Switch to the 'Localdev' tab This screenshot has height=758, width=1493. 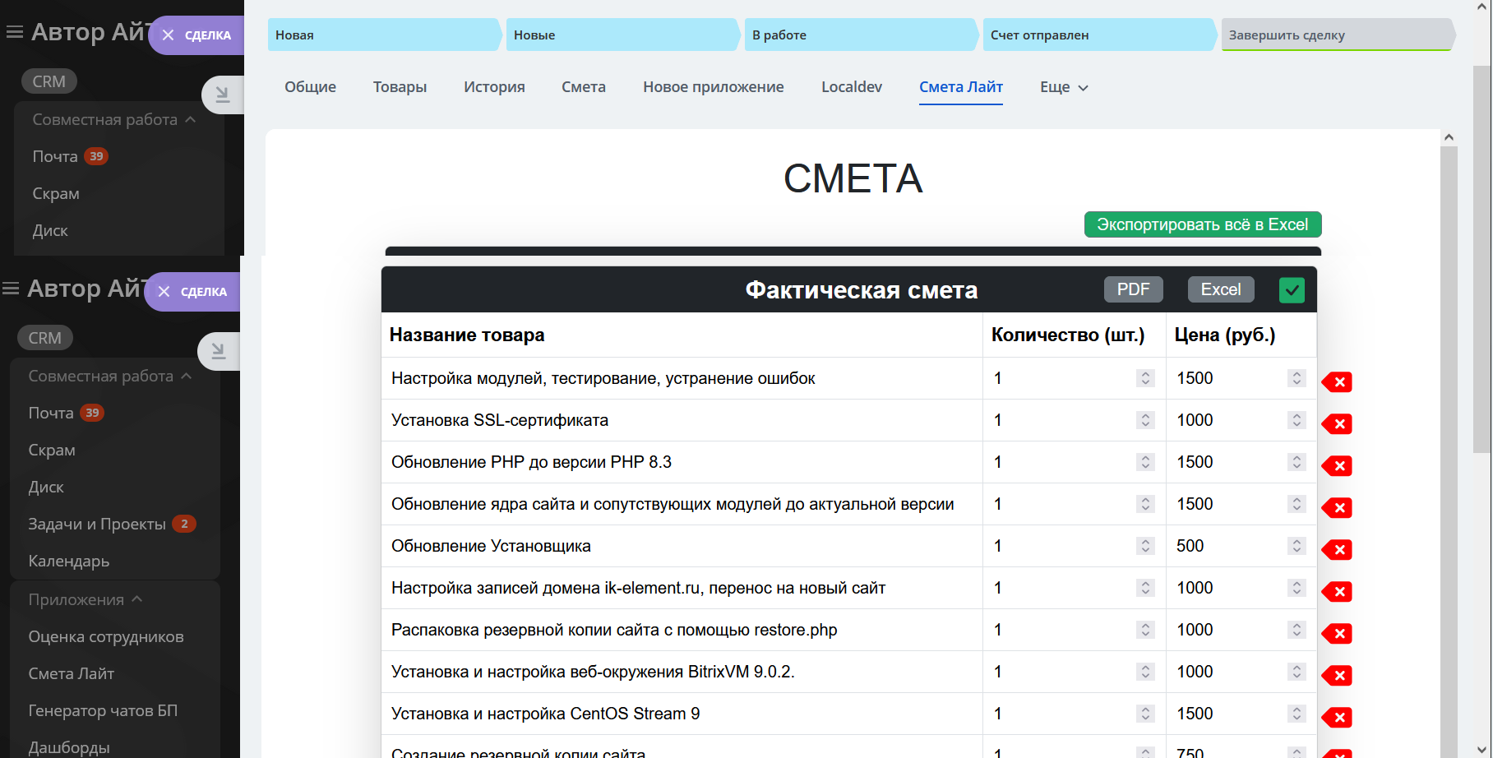coord(852,87)
